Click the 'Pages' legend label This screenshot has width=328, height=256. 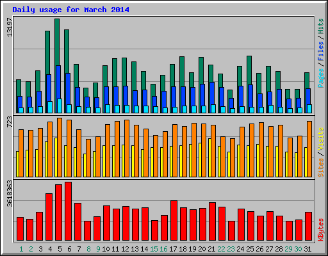coord(321,78)
